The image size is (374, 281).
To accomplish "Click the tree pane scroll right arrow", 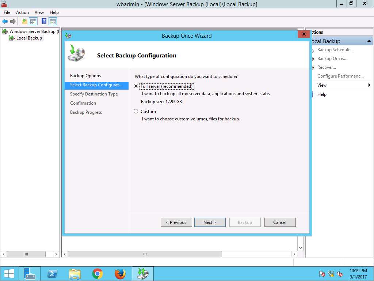I will coord(56,254).
